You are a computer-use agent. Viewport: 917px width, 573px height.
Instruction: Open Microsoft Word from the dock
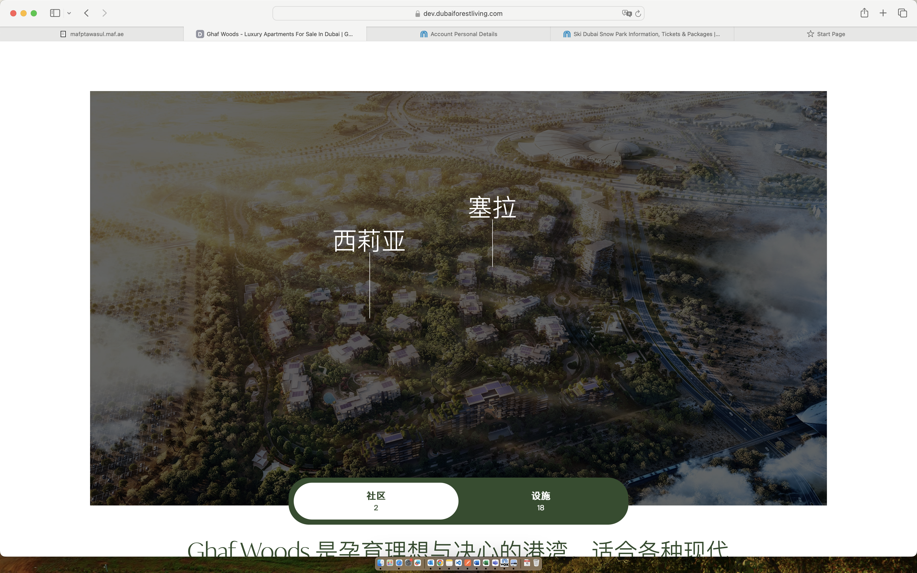coord(477,563)
